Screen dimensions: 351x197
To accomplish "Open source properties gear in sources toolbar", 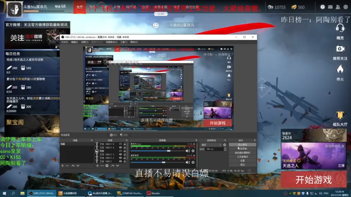I will click(107, 166).
